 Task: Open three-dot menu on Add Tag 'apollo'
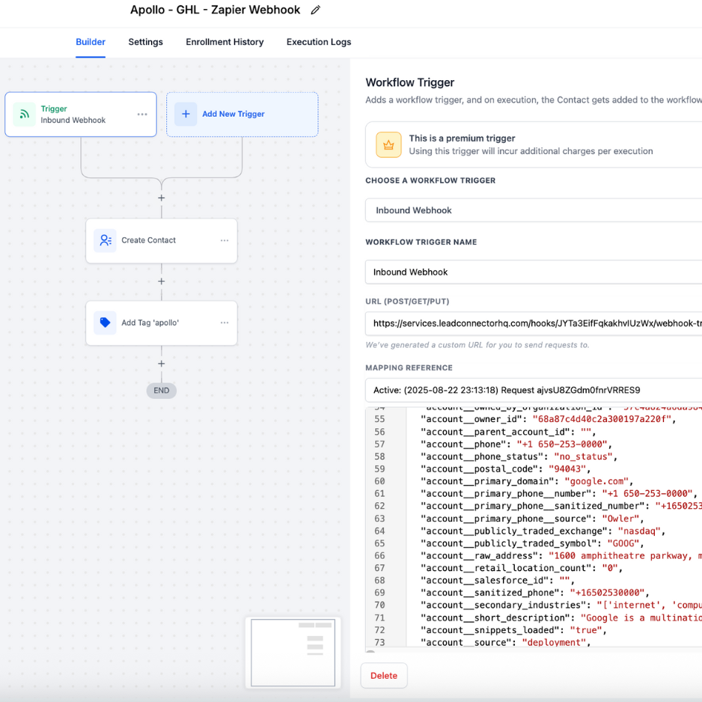225,323
